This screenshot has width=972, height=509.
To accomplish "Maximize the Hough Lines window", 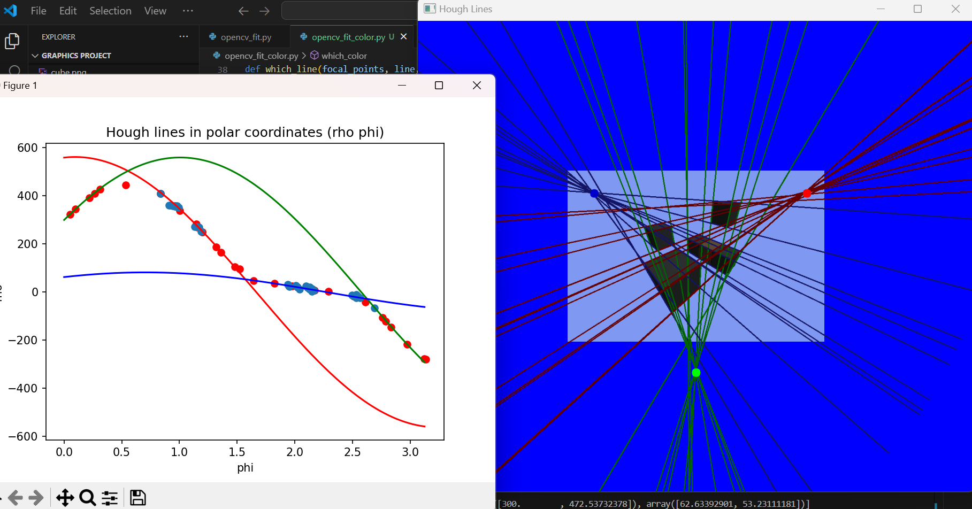I will coord(917,9).
